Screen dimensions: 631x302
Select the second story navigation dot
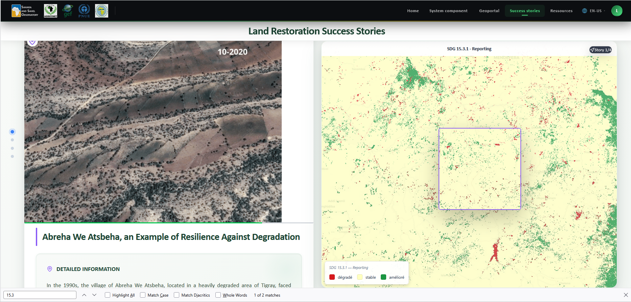coord(12,140)
